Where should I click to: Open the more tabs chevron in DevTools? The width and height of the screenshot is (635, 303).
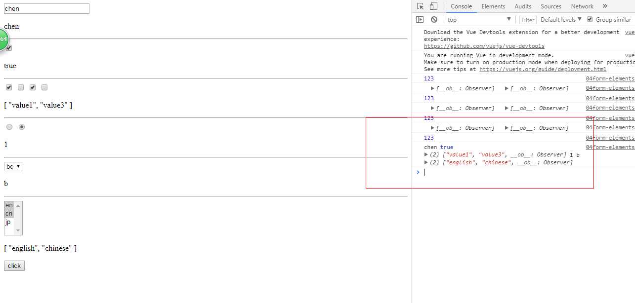[x=605, y=6]
